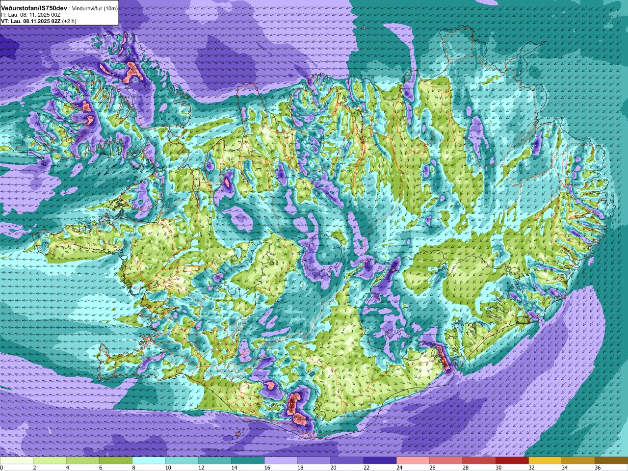
Task: Click the 28 tick label in legend
Action: (x=465, y=468)
